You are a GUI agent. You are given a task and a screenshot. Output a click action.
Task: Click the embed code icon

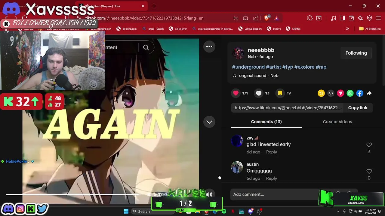tap(331, 93)
